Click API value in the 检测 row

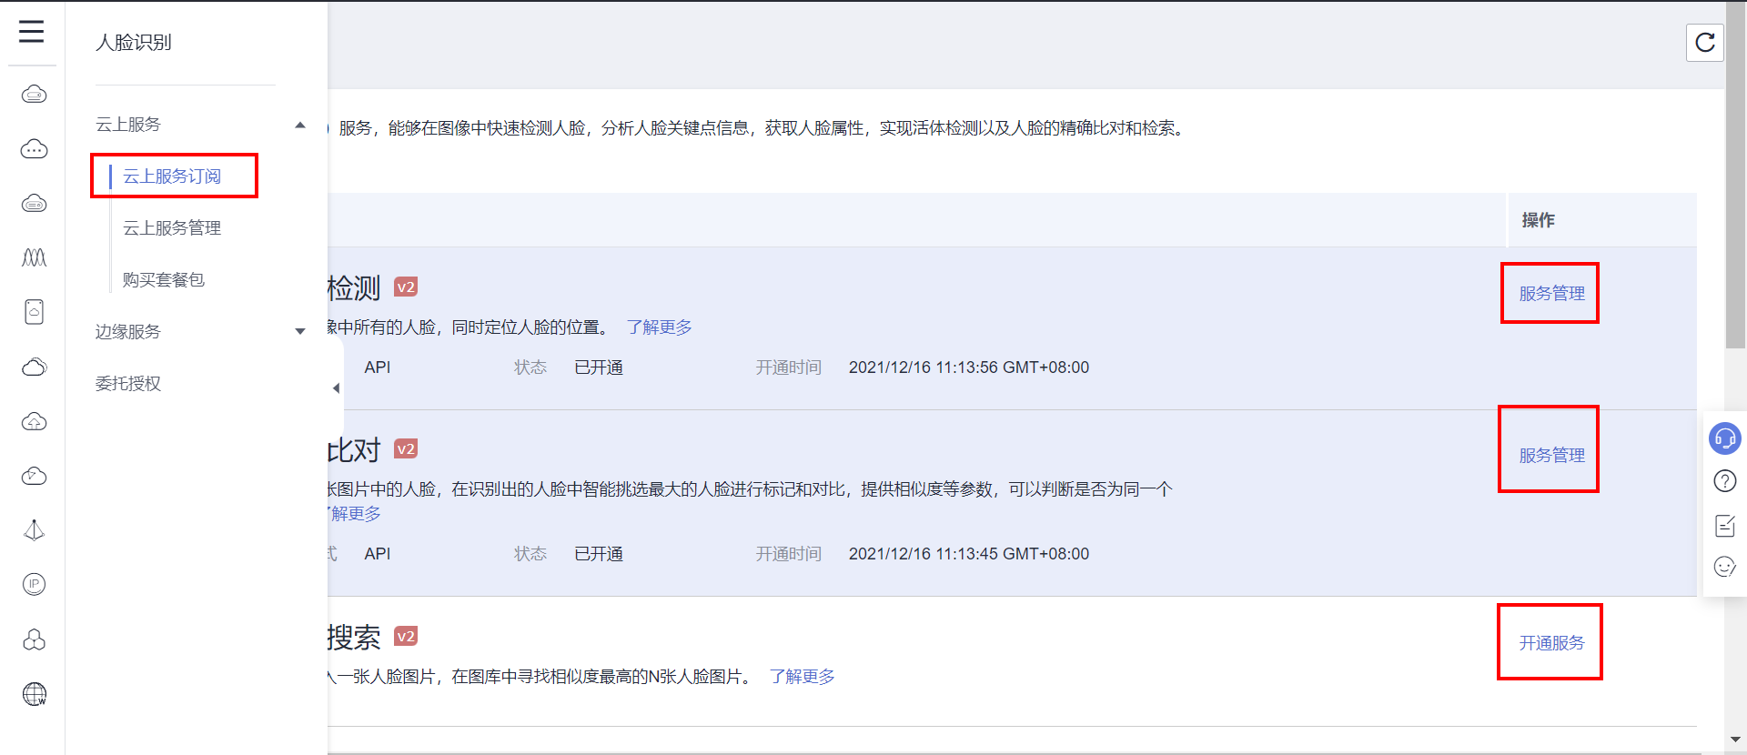pyautogui.click(x=377, y=367)
